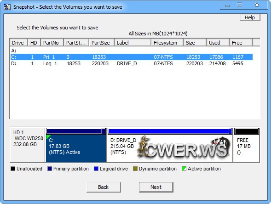This screenshot has height=204, width=271.
Task: Sort by the Label column header
Action: [x=133, y=43]
